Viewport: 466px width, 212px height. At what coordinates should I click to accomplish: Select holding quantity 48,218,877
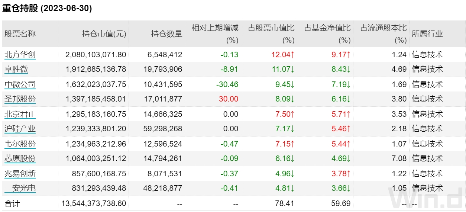[x=163, y=188]
